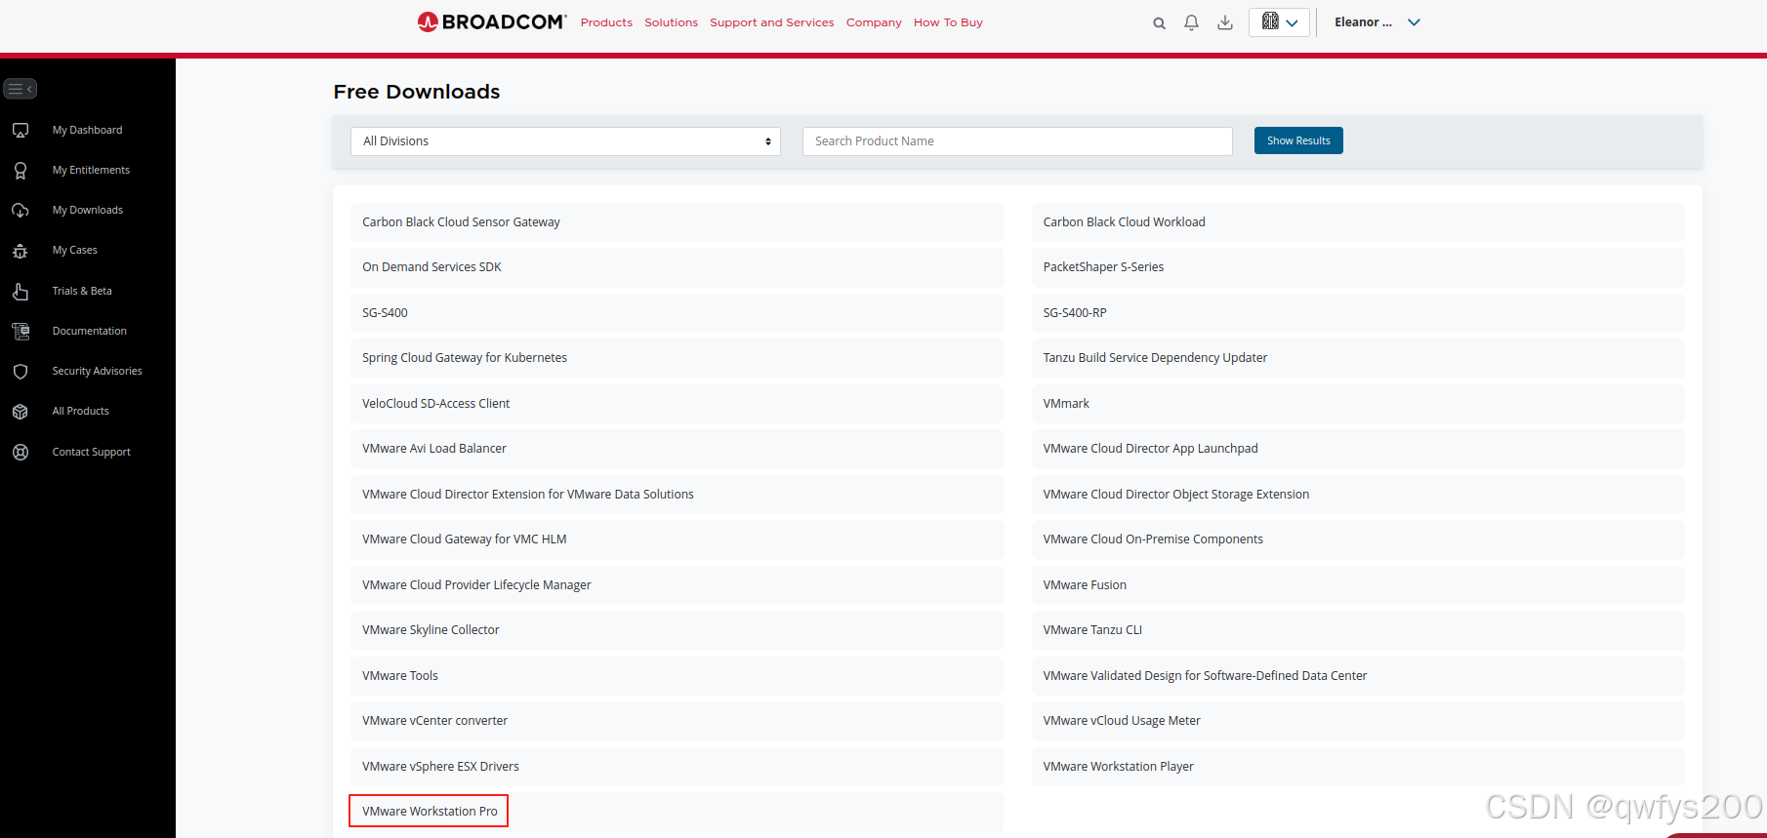This screenshot has width=1767, height=838.
Task: Open Cloud Director Object Storage Extension
Action: (1357, 495)
